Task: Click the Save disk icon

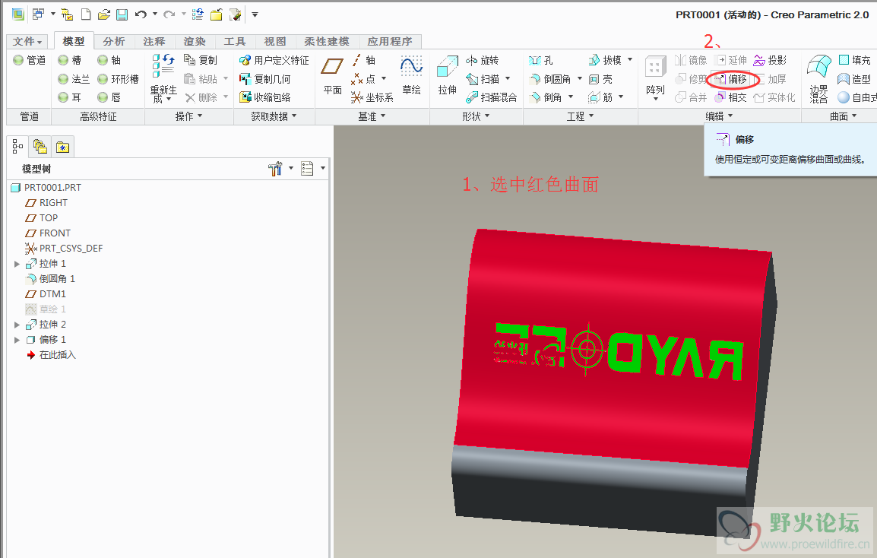Action: pos(122,14)
